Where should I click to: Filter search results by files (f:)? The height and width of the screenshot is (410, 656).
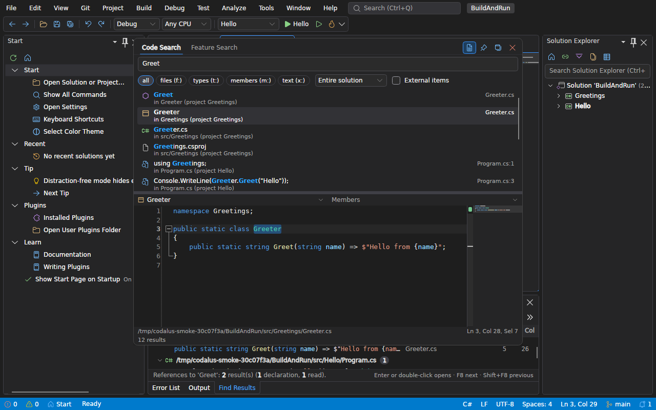pyautogui.click(x=171, y=80)
